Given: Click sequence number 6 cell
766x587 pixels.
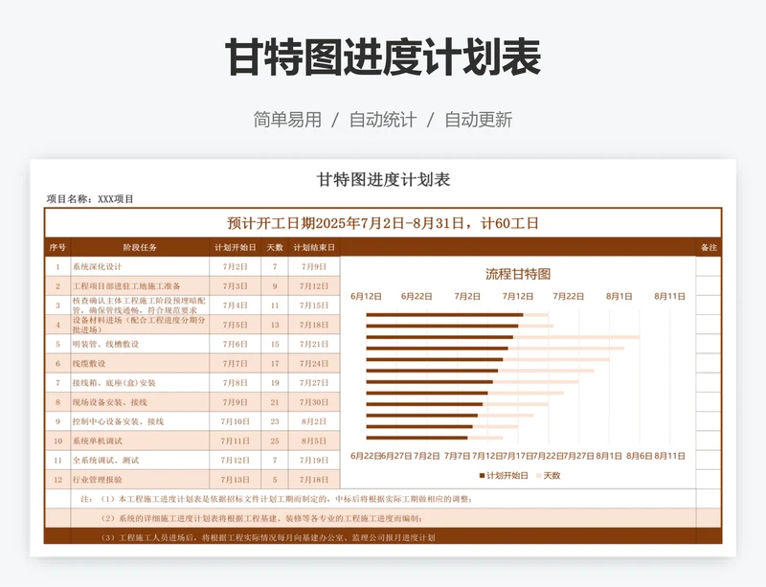Looking at the screenshot, I should pos(57,363).
